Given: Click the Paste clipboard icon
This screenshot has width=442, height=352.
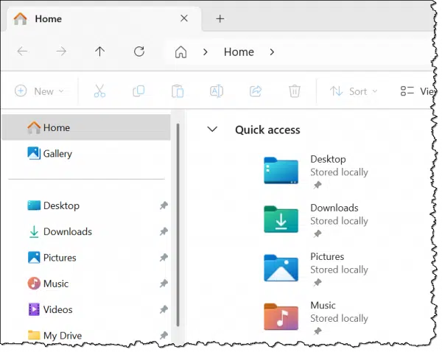Looking at the screenshot, I should coord(178,91).
